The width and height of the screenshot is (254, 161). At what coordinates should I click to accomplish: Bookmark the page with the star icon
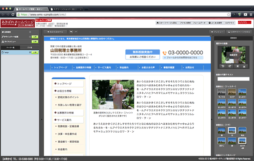[229, 14]
